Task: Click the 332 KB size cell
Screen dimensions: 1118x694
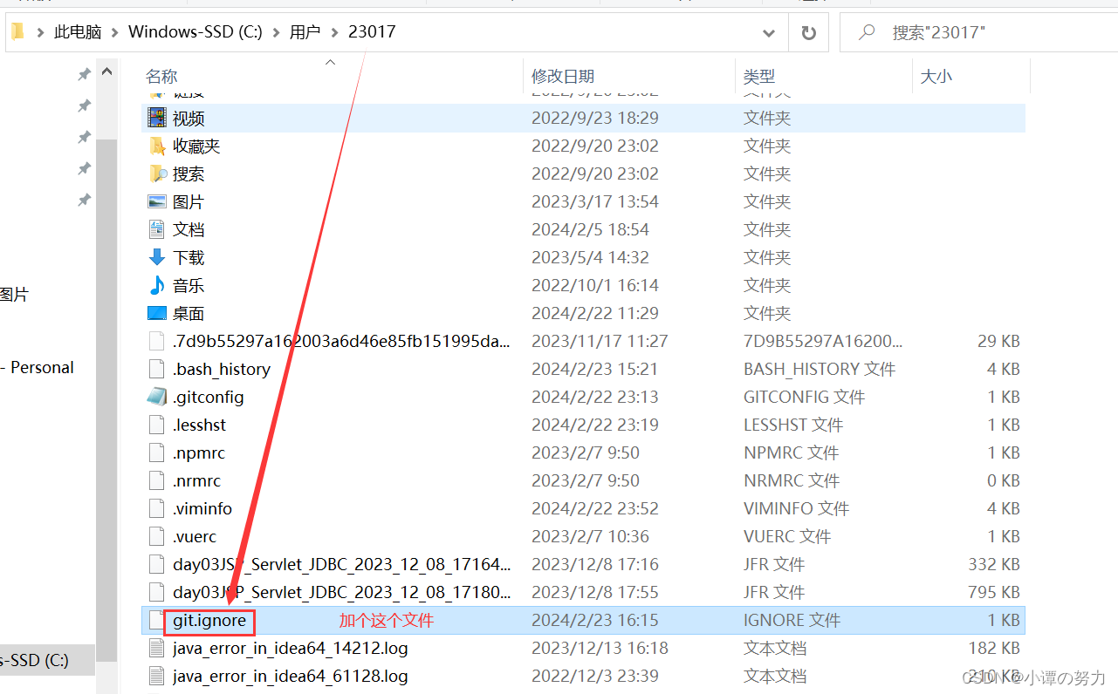Action: [993, 564]
